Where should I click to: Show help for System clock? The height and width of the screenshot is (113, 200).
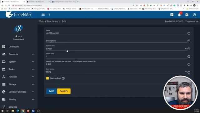point(189,49)
